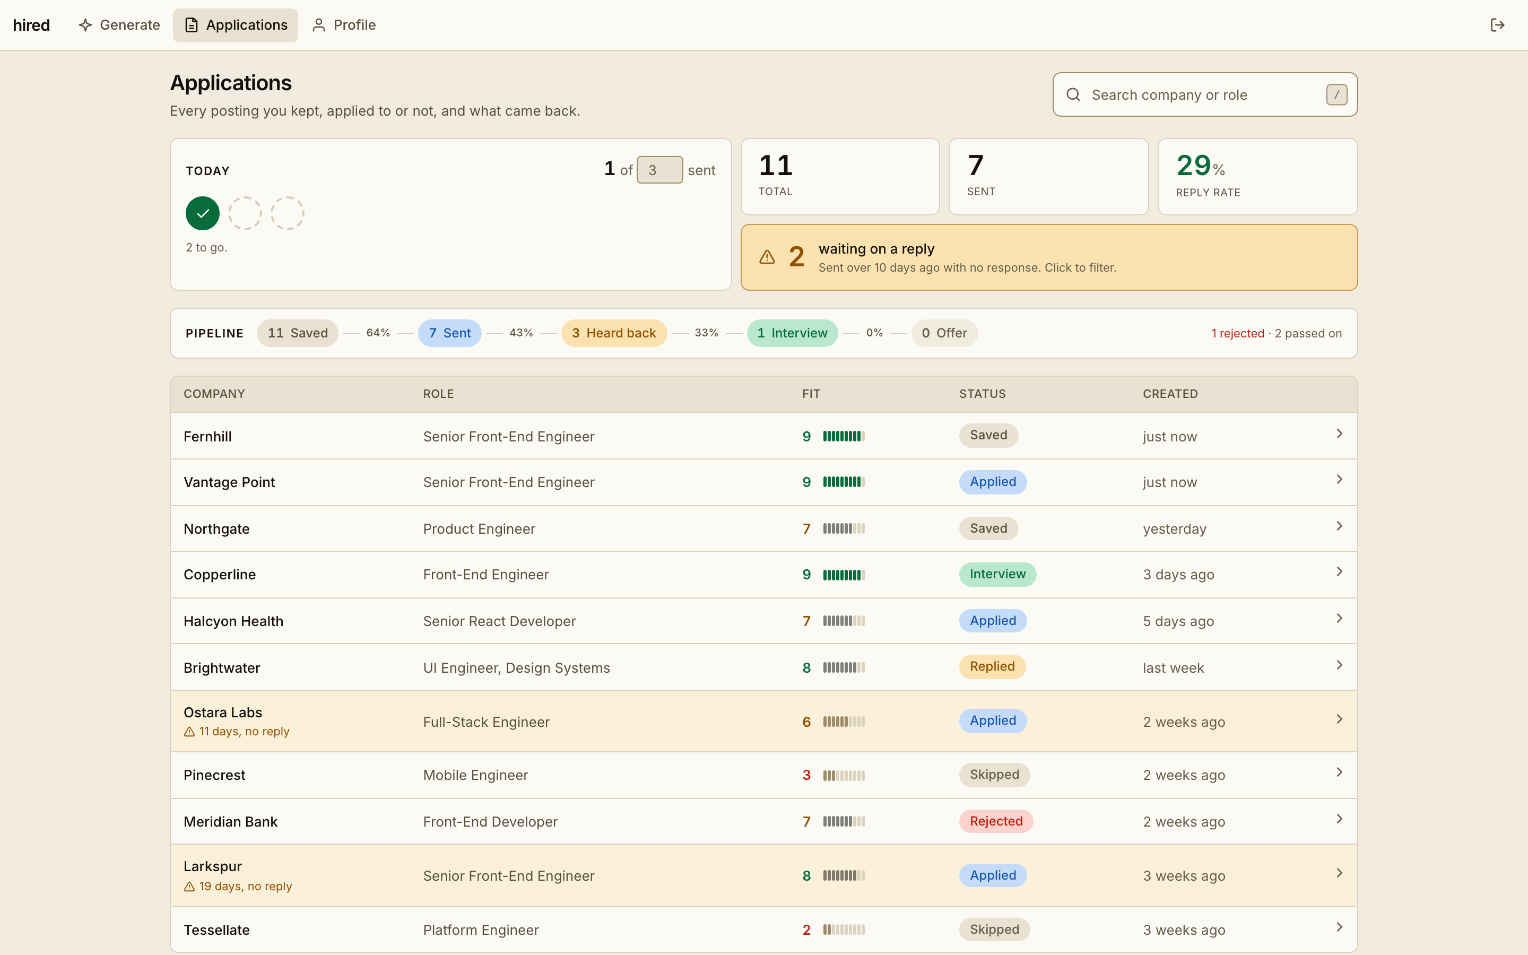1528x955 pixels.
Task: Switch to the Applications tab
Action: point(236,25)
